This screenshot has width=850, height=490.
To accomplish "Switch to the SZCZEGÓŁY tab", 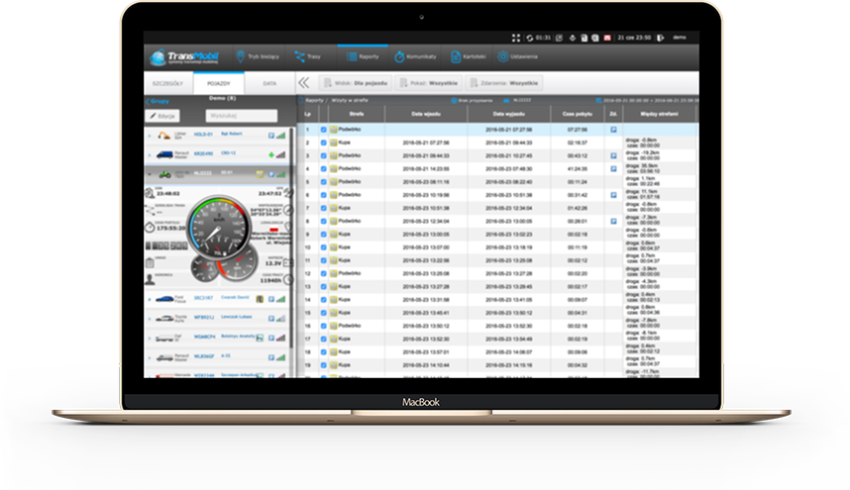I will (168, 84).
